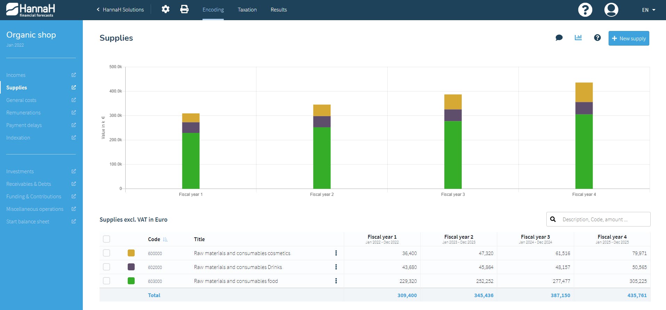The width and height of the screenshot is (666, 310).
Task: Click the New supply button
Action: 628,38
